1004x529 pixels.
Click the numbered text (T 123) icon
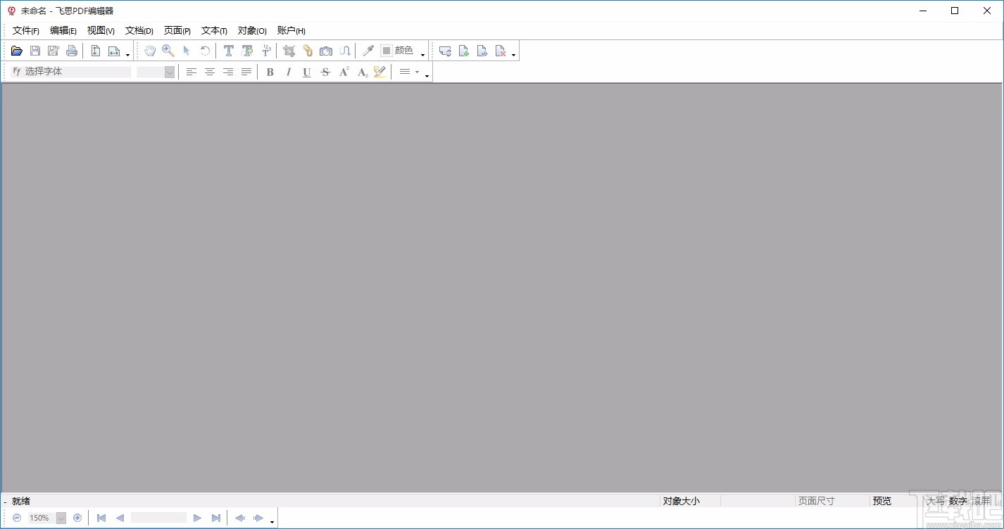(266, 51)
